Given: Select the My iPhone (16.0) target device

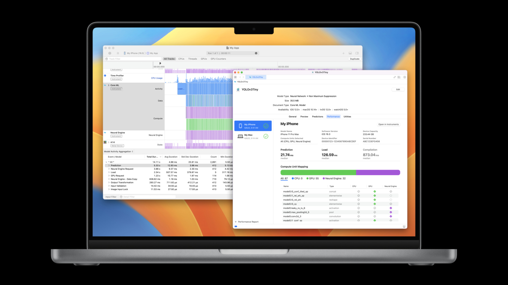Looking at the screenshot, I should [x=134, y=53].
